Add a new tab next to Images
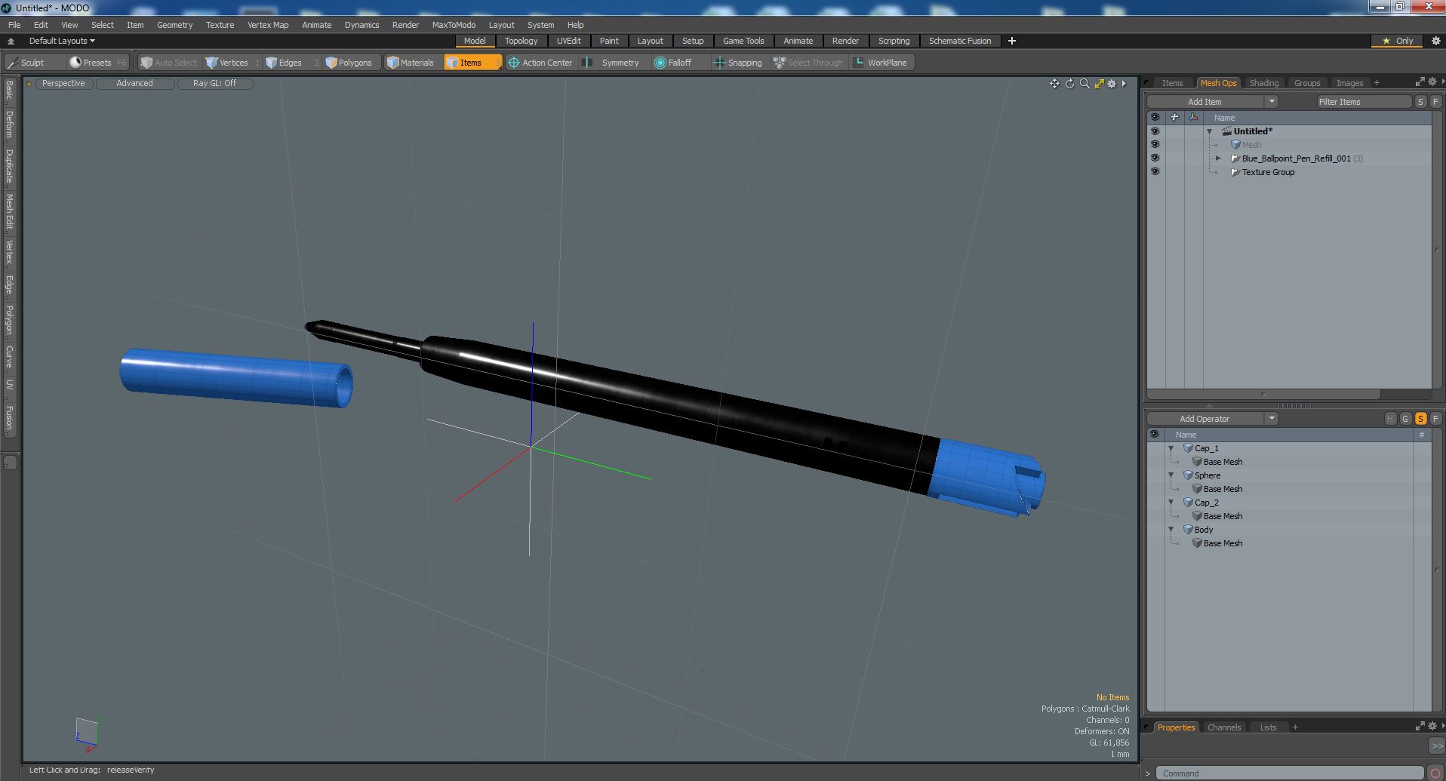This screenshot has width=1446, height=781. 1377,83
